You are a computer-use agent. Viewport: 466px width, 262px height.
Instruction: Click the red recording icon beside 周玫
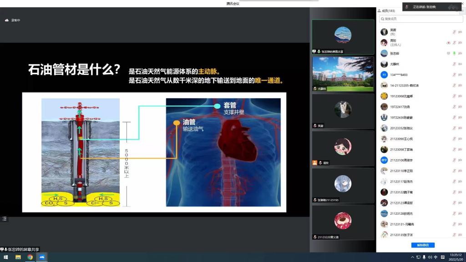pyautogui.click(x=448, y=42)
